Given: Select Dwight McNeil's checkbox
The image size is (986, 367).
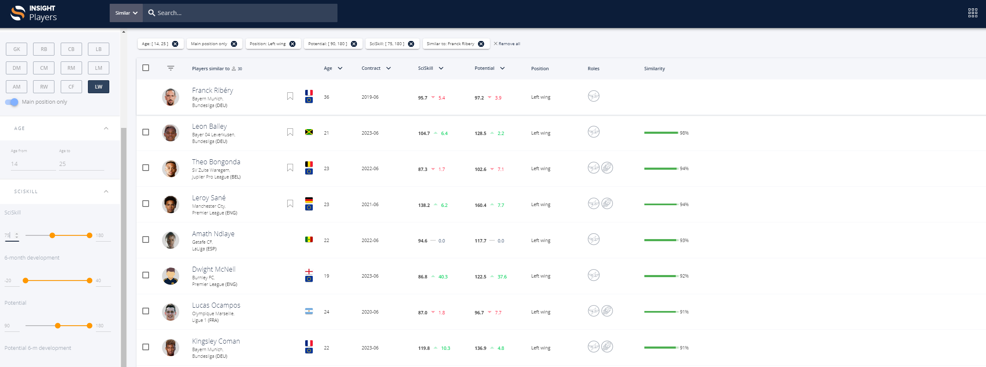Looking at the screenshot, I should (x=146, y=275).
